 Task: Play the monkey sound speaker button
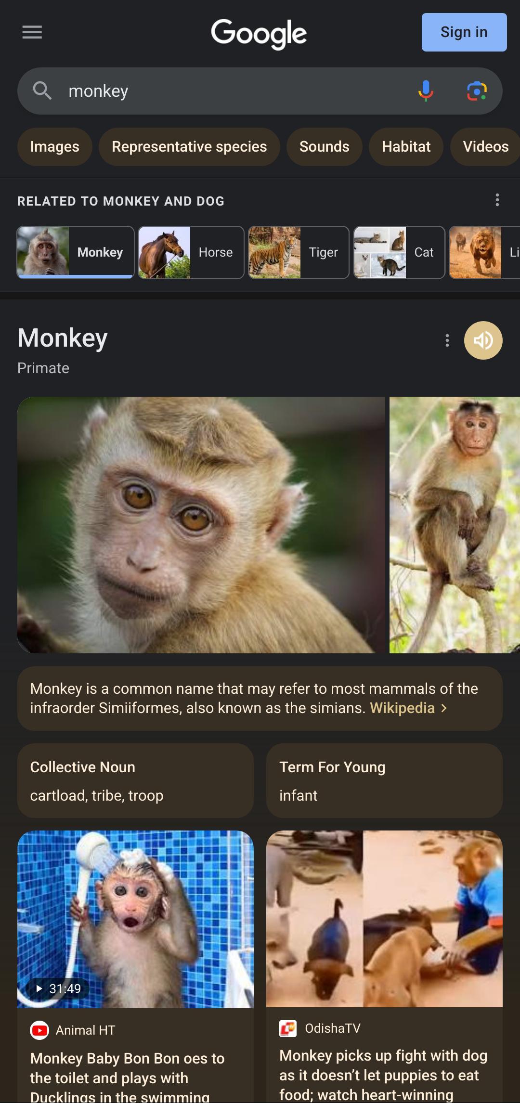tap(483, 340)
